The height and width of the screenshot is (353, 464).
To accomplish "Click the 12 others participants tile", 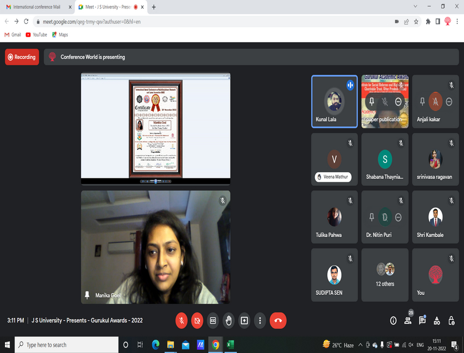I will pos(385,275).
